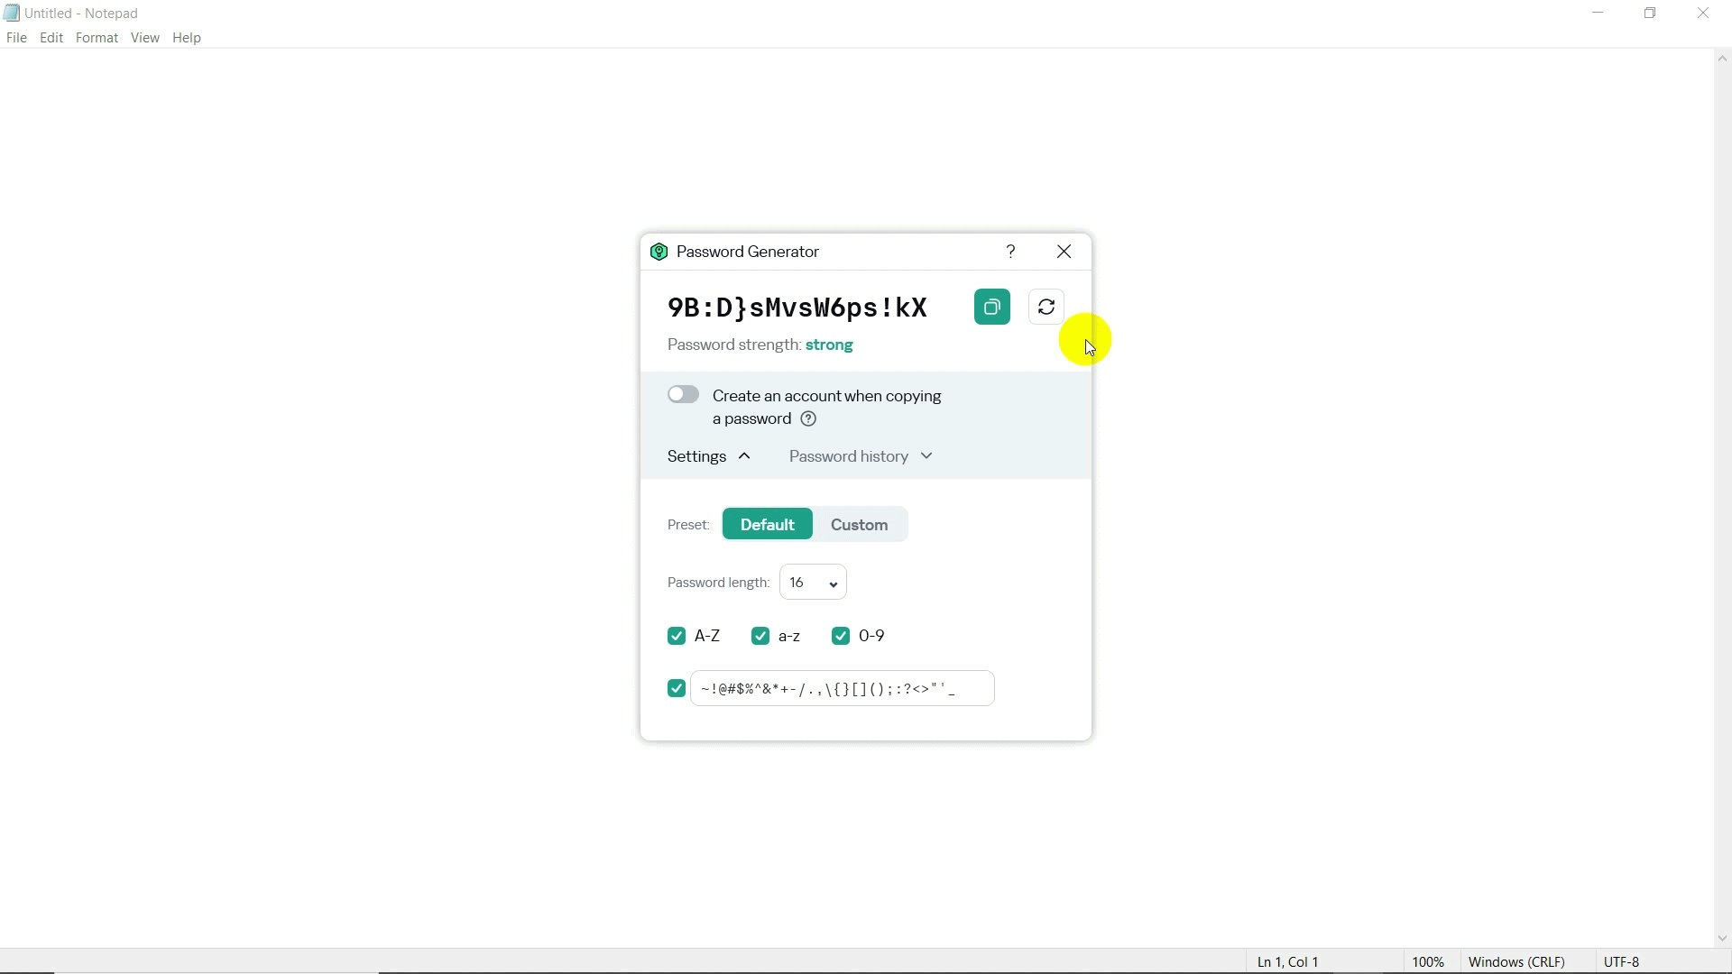Viewport: 1732px width, 974px height.
Task: Click the special characters input field
Action: point(842,689)
